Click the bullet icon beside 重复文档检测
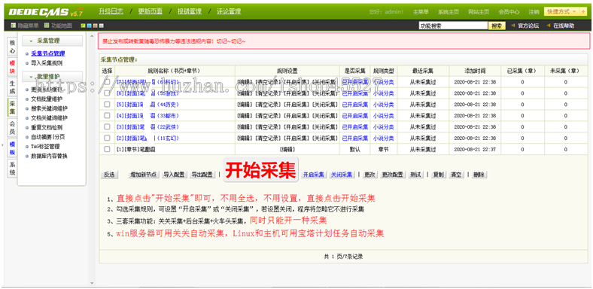This screenshot has width=593, height=289. 27,128
